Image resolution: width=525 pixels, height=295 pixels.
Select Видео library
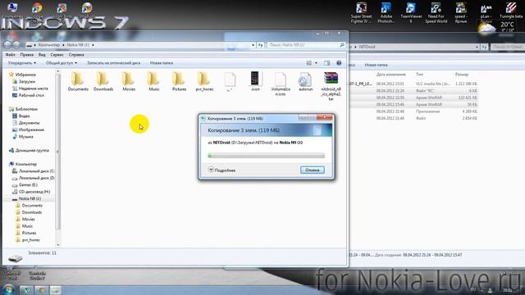24,116
